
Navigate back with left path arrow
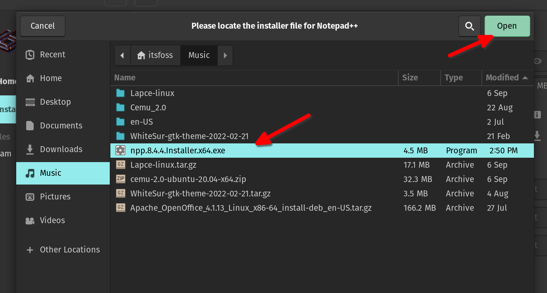coord(122,55)
